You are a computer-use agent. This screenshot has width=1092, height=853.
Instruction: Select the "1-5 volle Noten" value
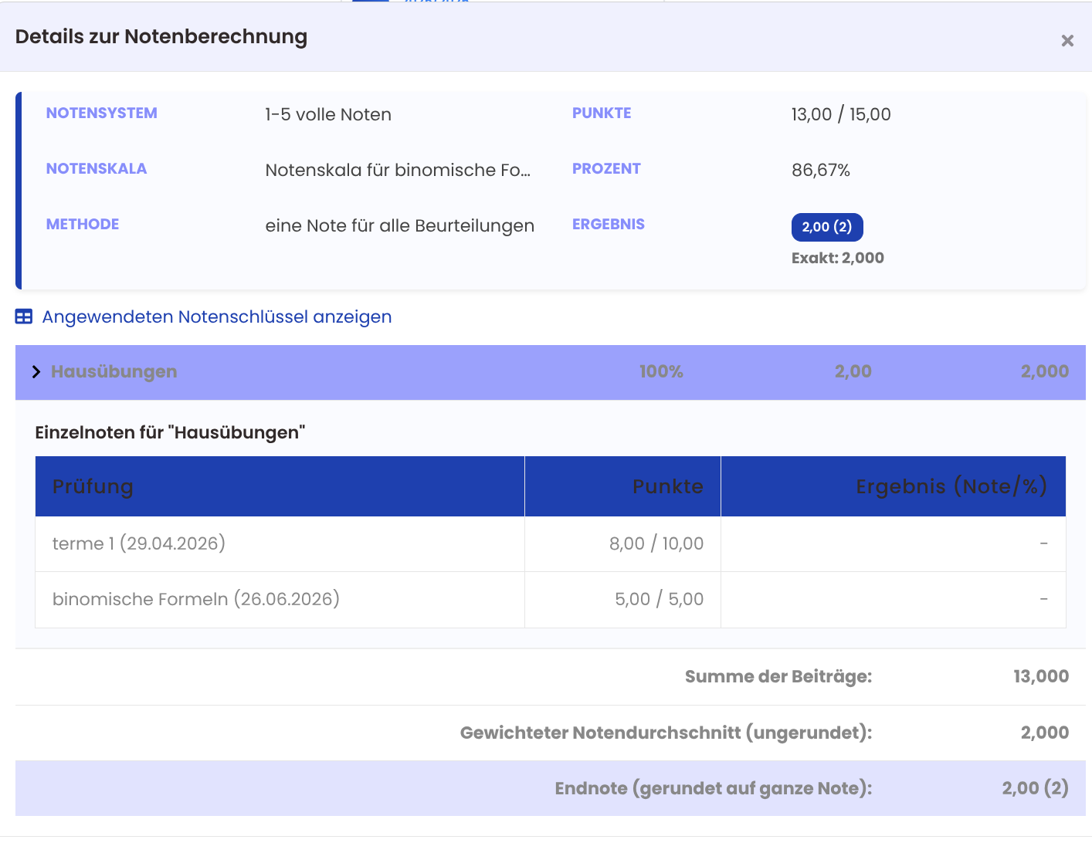point(328,114)
